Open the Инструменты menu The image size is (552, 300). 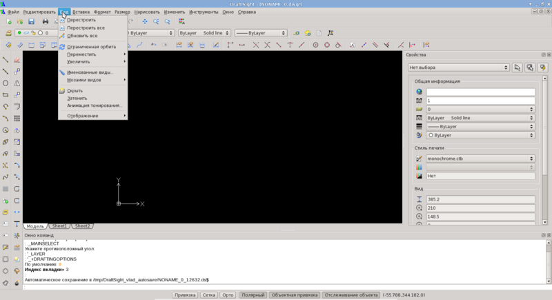coord(204,12)
